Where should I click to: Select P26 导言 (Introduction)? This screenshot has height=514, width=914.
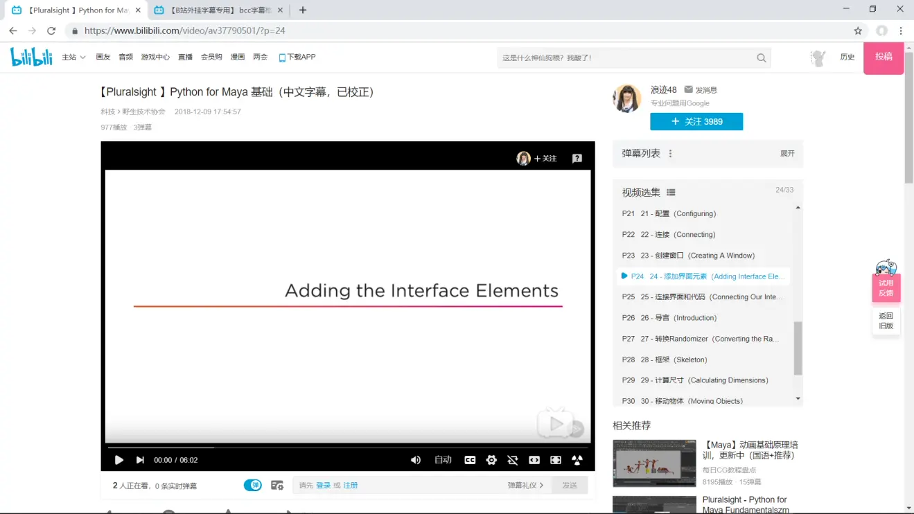click(x=703, y=317)
